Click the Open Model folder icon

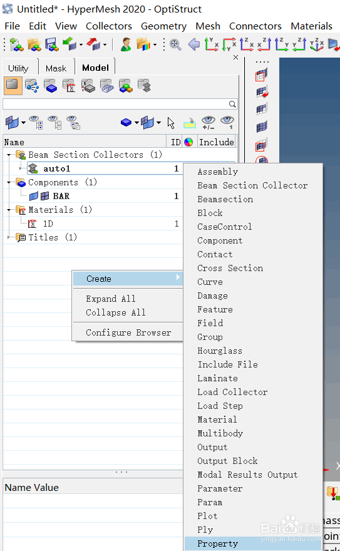click(34, 44)
